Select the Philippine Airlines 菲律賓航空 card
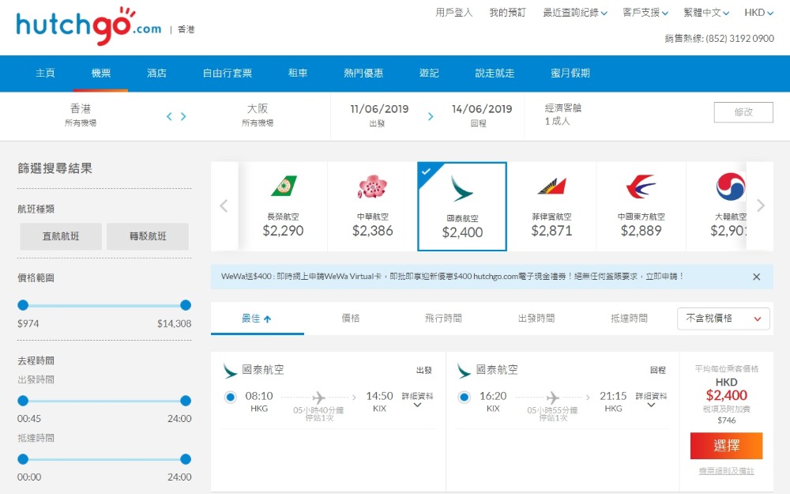 [551, 206]
